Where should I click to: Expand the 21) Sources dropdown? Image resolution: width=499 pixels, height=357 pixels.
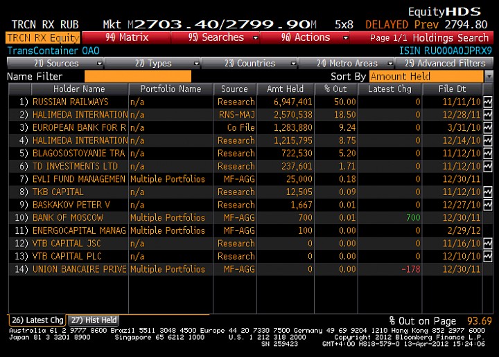[x=100, y=64]
